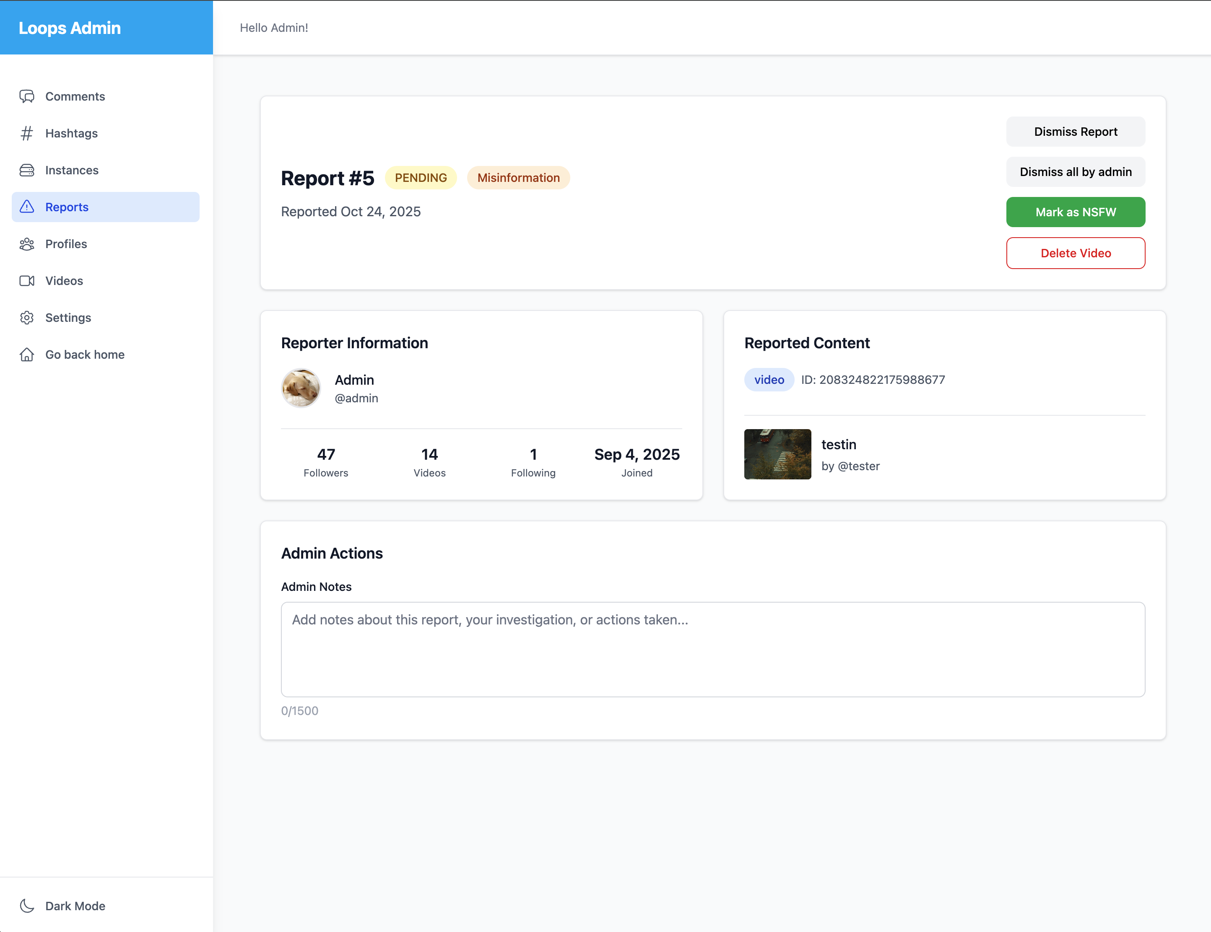Click the Go back home house icon
Screen dimensions: 1211x932
click(x=26, y=355)
